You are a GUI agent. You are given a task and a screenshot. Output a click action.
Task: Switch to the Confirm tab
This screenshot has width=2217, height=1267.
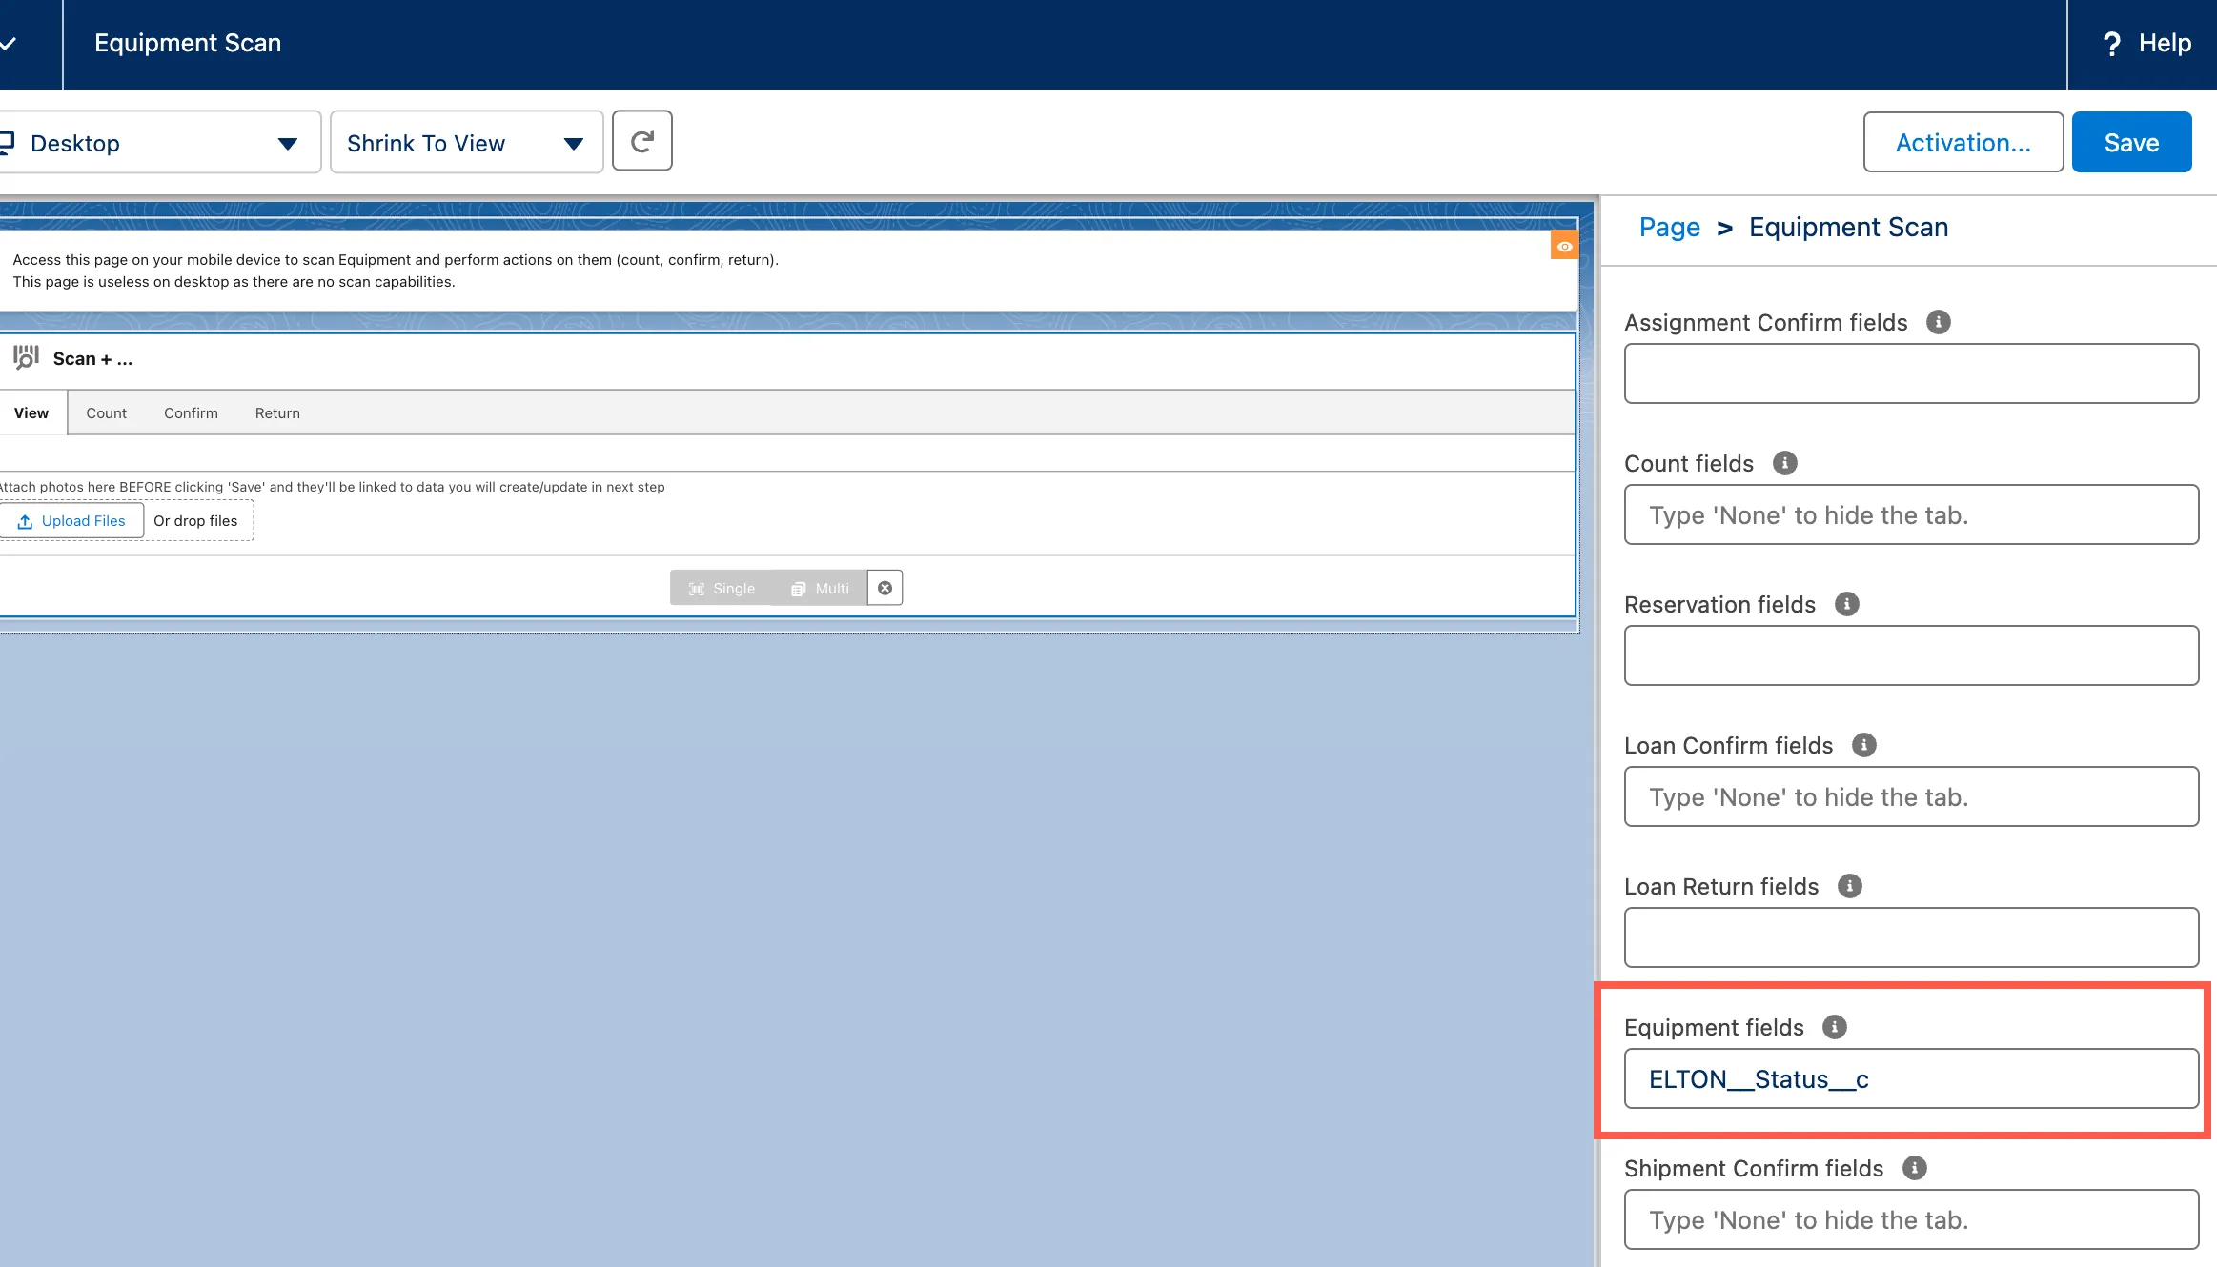[191, 412]
